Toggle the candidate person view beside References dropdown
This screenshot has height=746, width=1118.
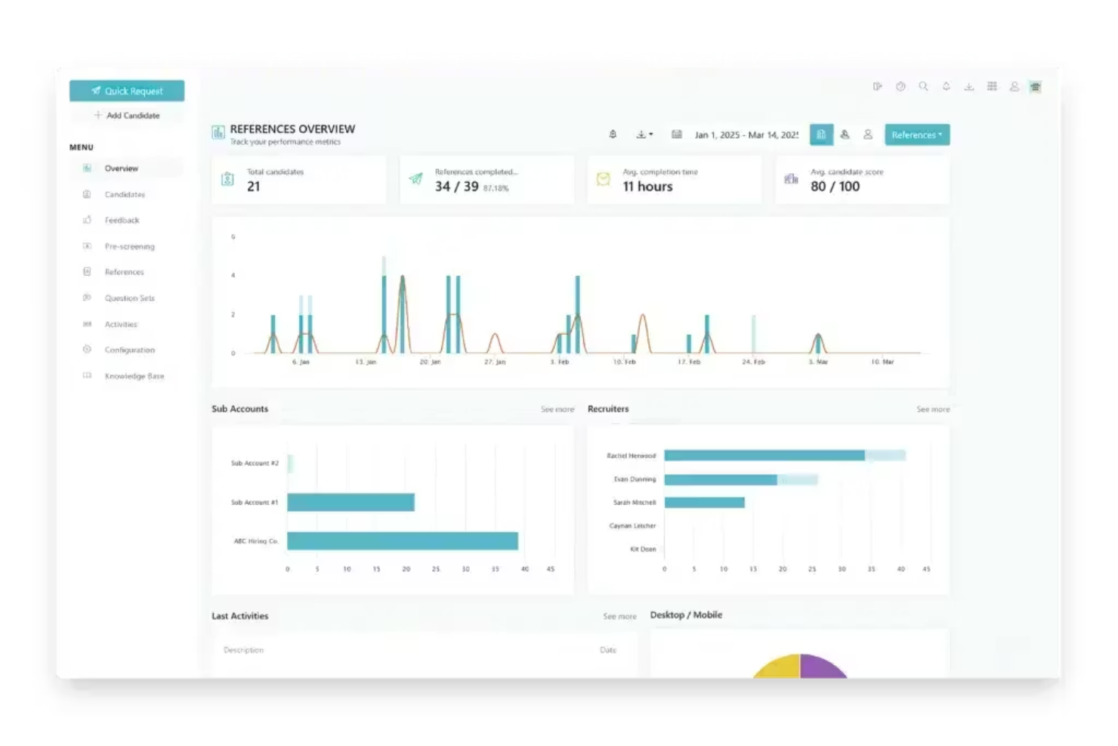point(868,134)
